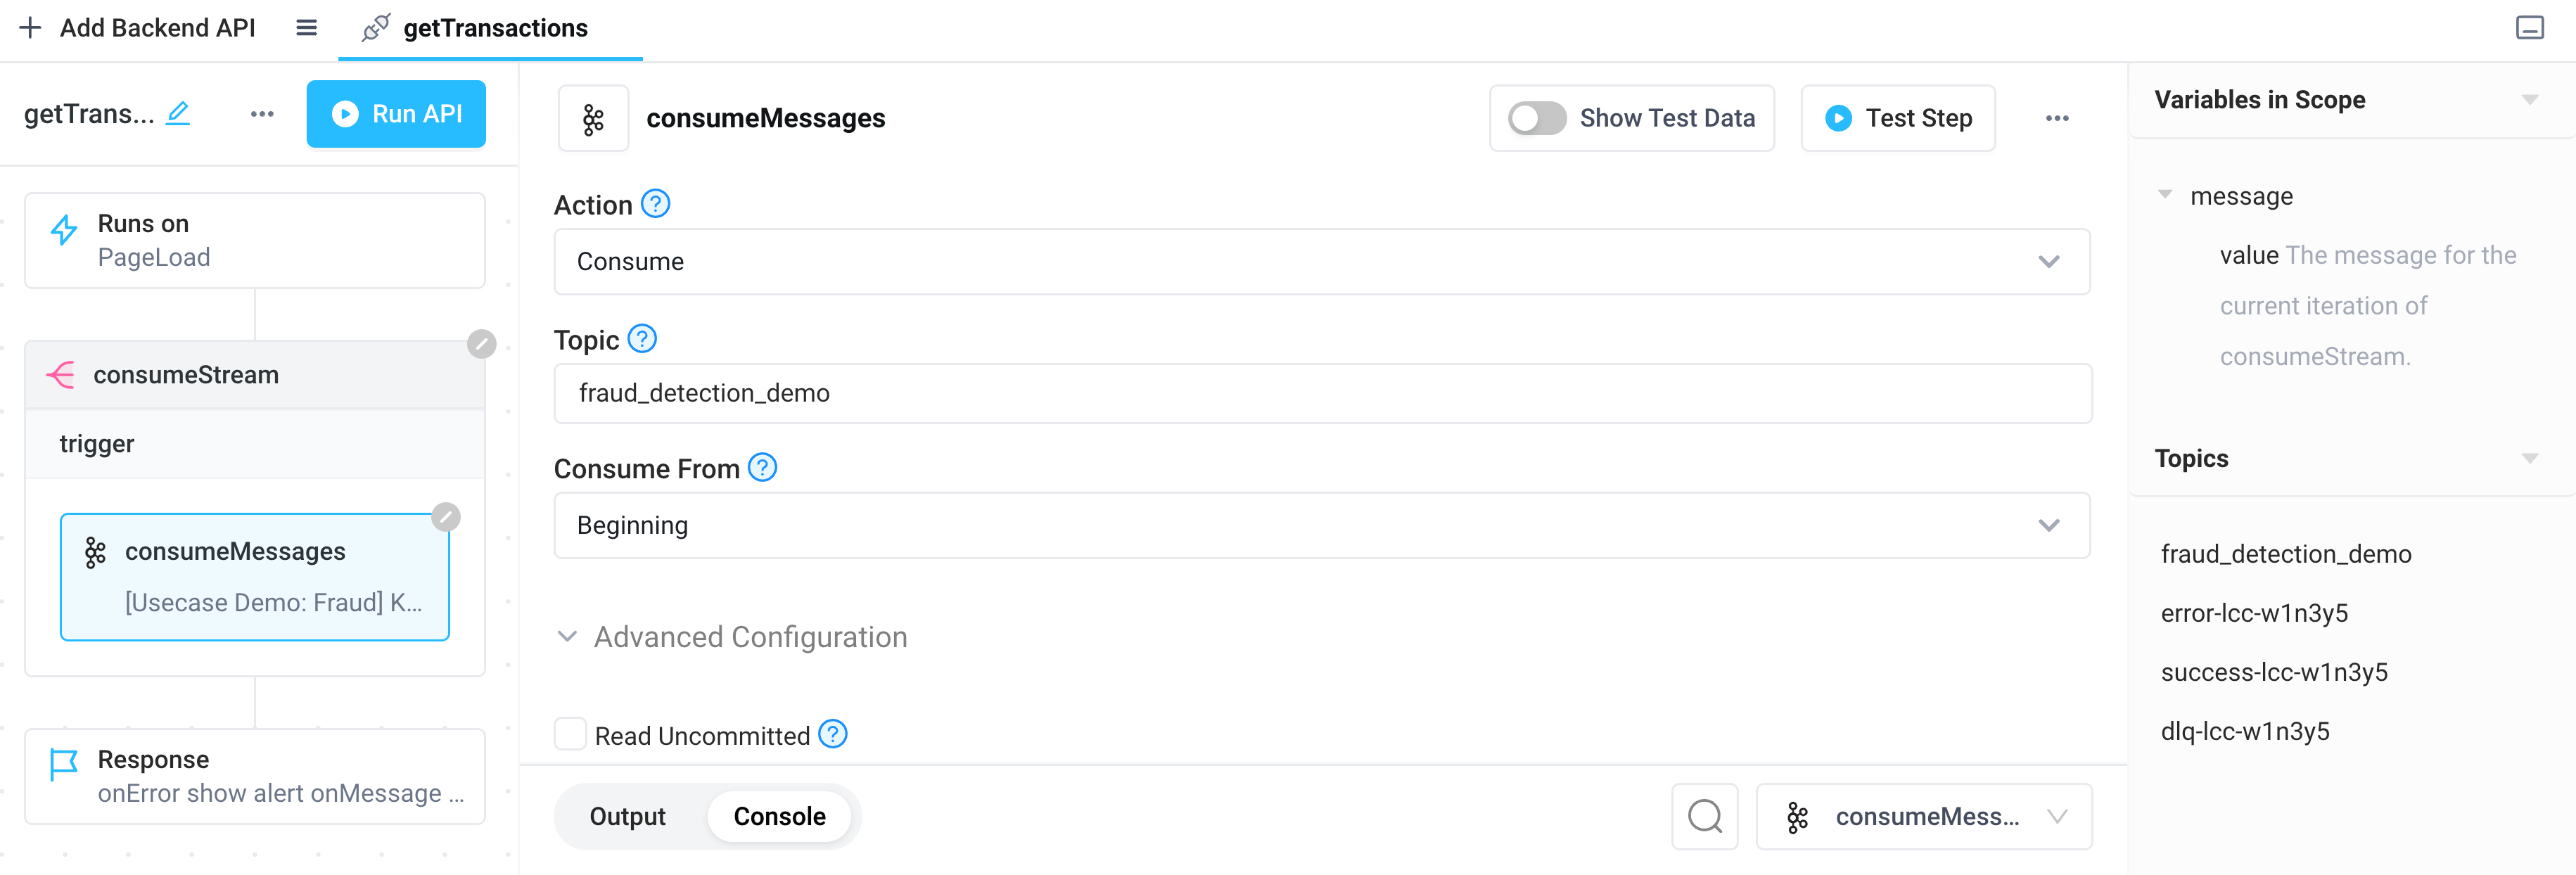This screenshot has height=875, width=2576.
Task: Click the Test Step button
Action: (1897, 118)
